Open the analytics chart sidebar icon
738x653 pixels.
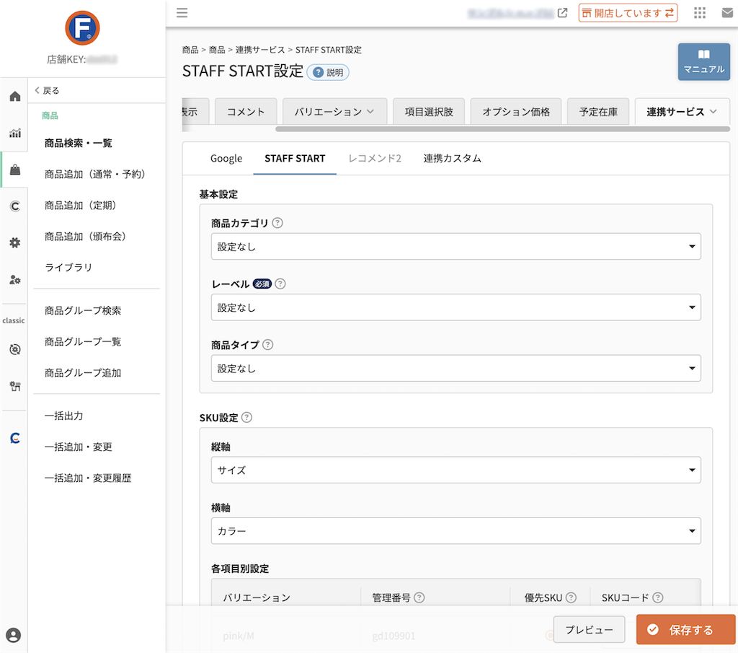[x=15, y=133]
